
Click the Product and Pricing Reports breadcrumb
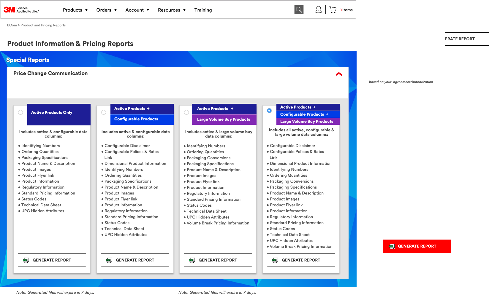click(x=43, y=25)
